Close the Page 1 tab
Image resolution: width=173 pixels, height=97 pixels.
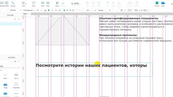29,14
